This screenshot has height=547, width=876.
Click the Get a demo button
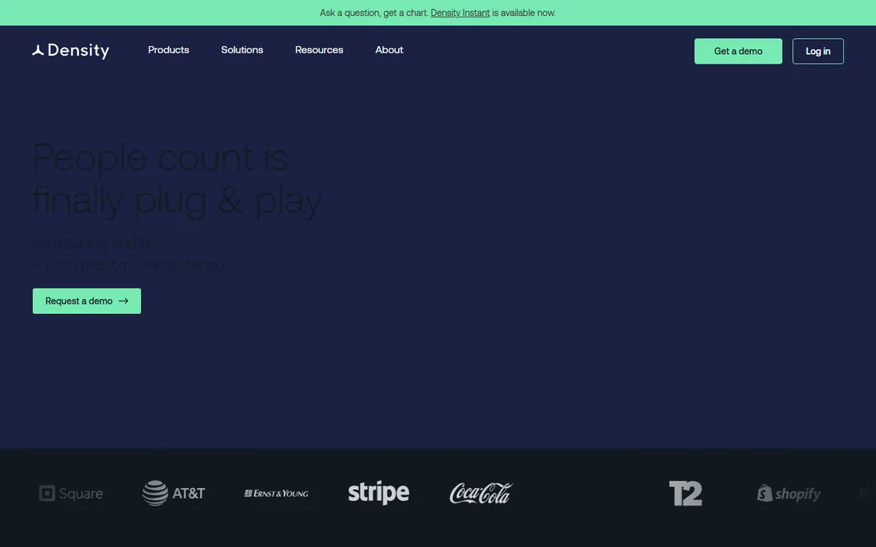coord(738,52)
